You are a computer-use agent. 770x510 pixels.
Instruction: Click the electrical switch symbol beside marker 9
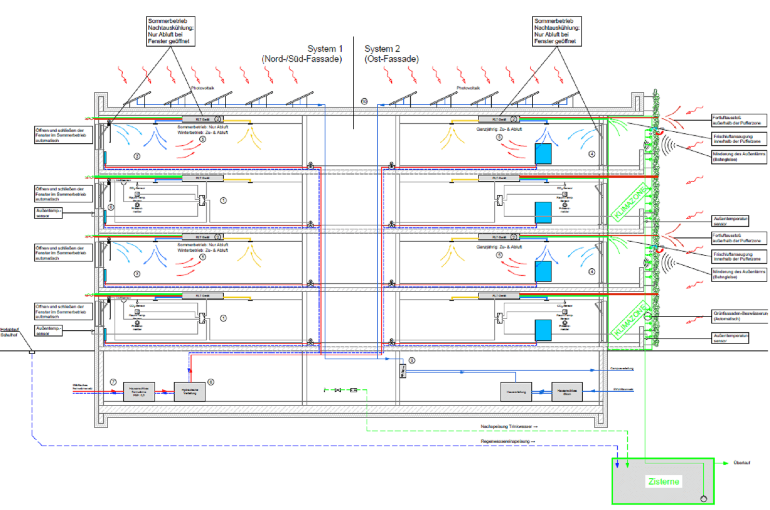tap(403, 371)
